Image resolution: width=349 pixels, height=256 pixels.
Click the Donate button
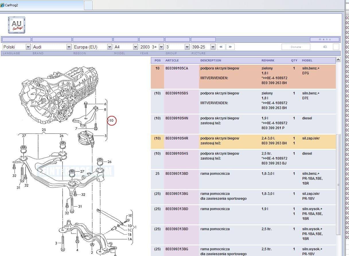coord(296,47)
